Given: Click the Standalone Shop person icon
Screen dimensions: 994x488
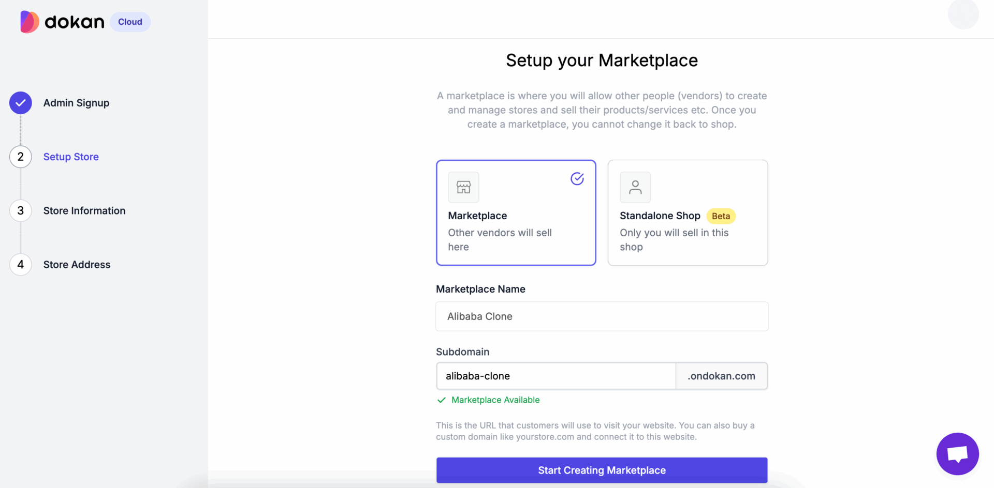Looking at the screenshot, I should (635, 187).
